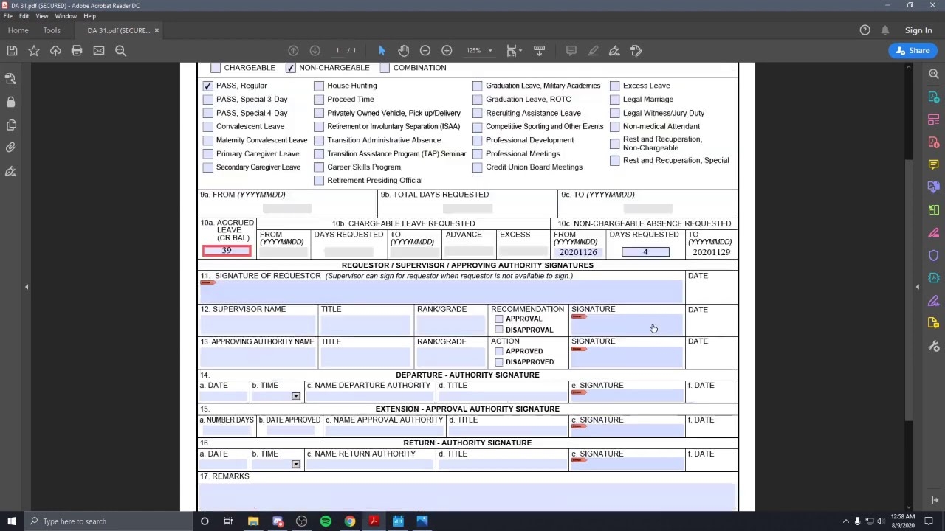Check the supervisor APPROVAL recommendation box

pyautogui.click(x=499, y=319)
